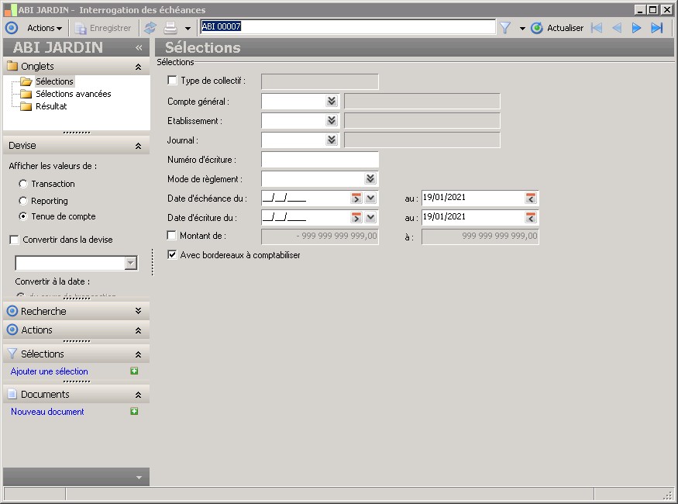Viewport: 678px width, 504px height.
Task: Click the Actions section round icon
Action: [x=12, y=330]
